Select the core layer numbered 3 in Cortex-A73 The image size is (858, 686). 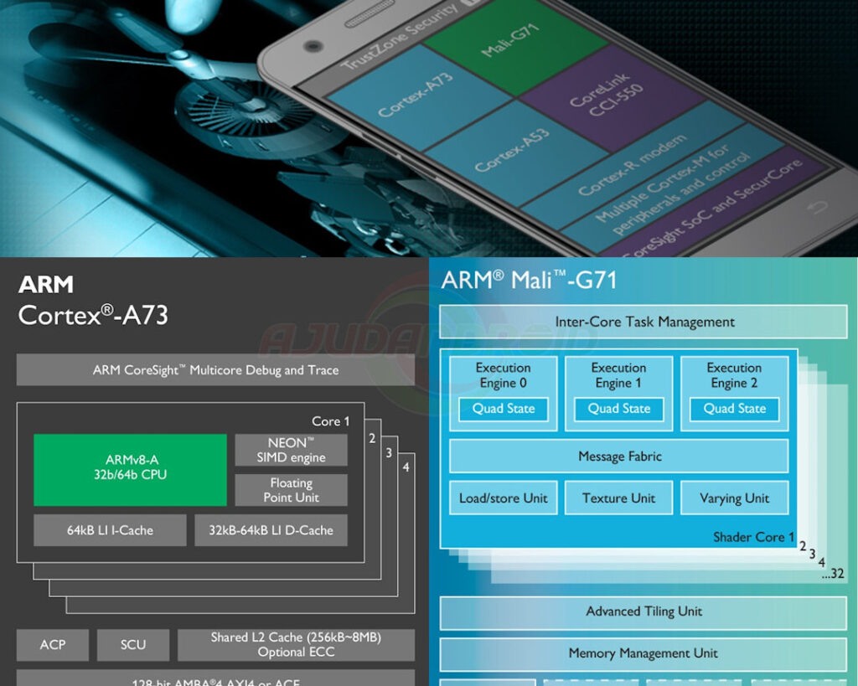click(389, 453)
